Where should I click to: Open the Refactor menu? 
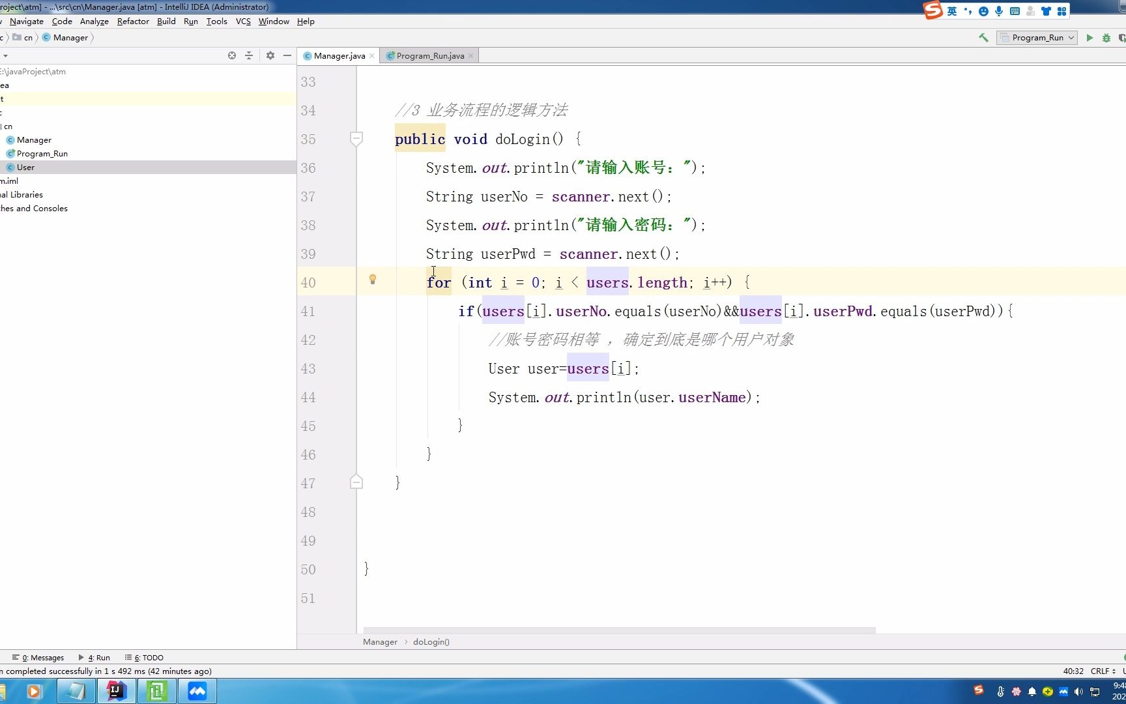(x=133, y=22)
